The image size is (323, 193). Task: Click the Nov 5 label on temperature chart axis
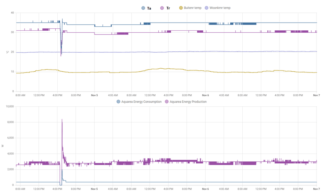[94, 95]
